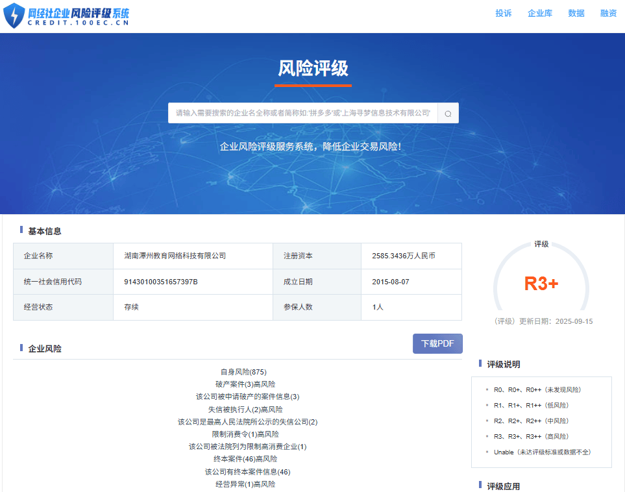Click the unified credit code value

160,282
